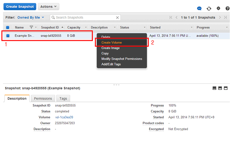Viewport: 231px width, 160px height.
Task: Expand the Owned By Me filter dropdown
Action: tap(31, 17)
